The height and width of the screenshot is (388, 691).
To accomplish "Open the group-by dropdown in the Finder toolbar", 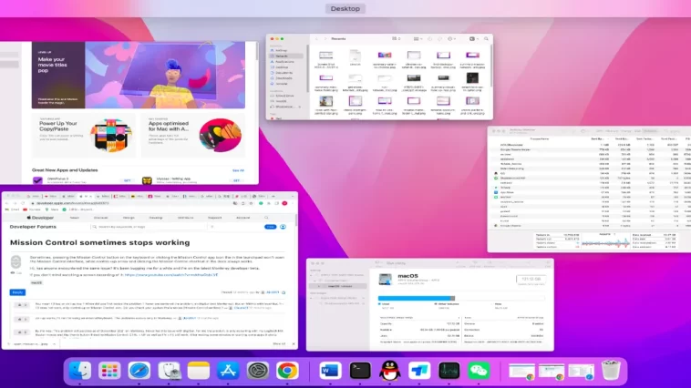I will click(418, 39).
